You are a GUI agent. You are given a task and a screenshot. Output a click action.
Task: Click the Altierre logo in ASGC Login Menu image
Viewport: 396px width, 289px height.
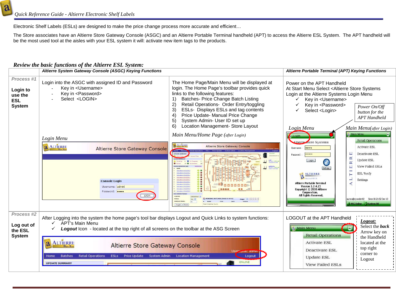pos(55,147)
